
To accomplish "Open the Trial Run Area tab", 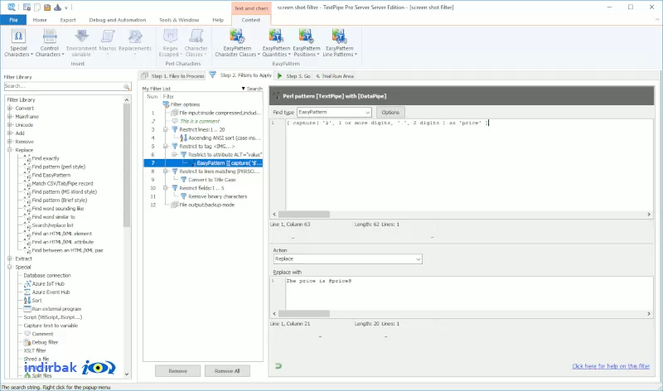I will 335,76.
